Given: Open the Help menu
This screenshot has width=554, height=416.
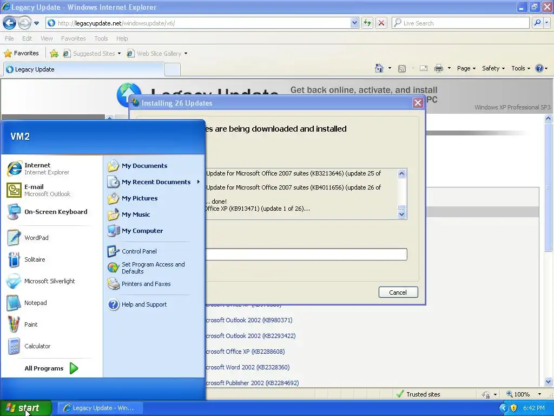Looking at the screenshot, I should pos(122,38).
